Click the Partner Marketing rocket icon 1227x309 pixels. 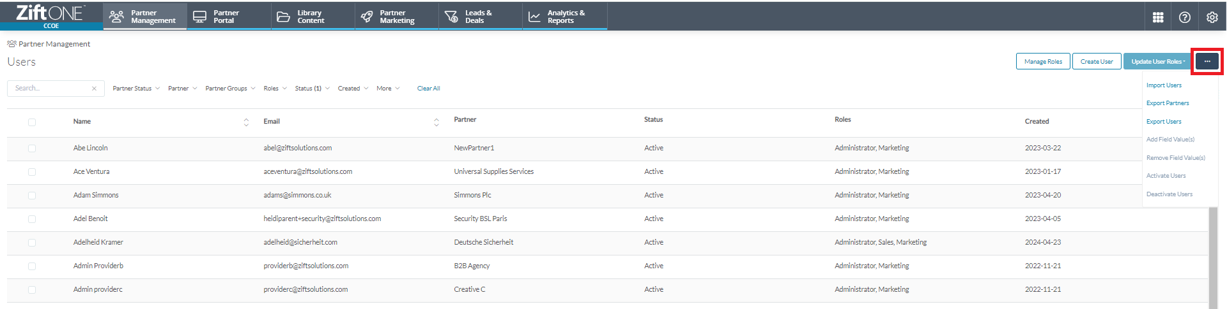[x=367, y=17]
